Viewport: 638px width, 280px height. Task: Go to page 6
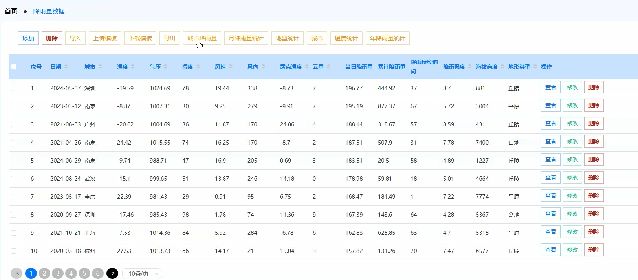[98, 273]
